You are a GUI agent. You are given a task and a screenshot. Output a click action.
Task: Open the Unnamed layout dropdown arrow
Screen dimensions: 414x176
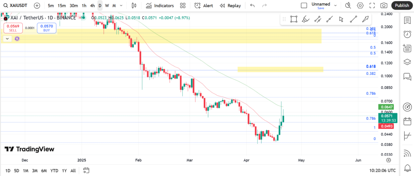tap(336, 6)
